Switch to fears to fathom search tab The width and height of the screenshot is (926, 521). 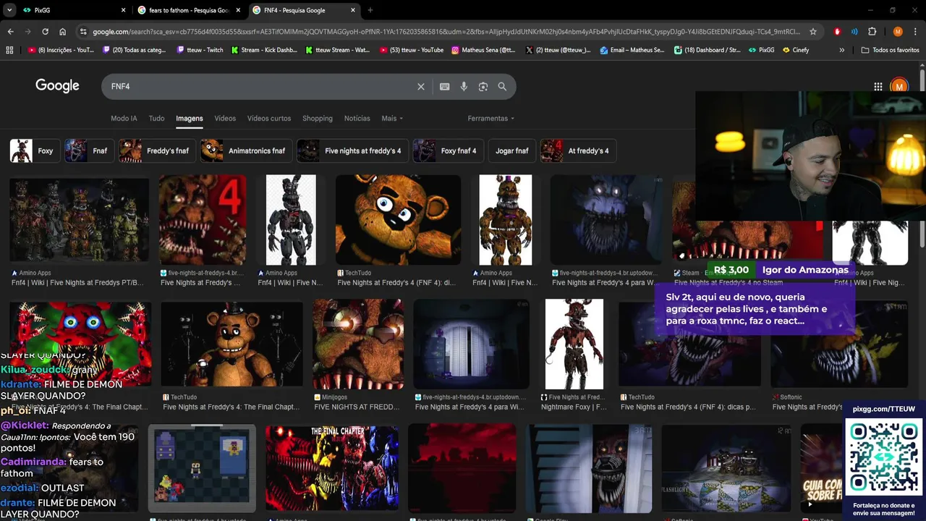pos(189,10)
